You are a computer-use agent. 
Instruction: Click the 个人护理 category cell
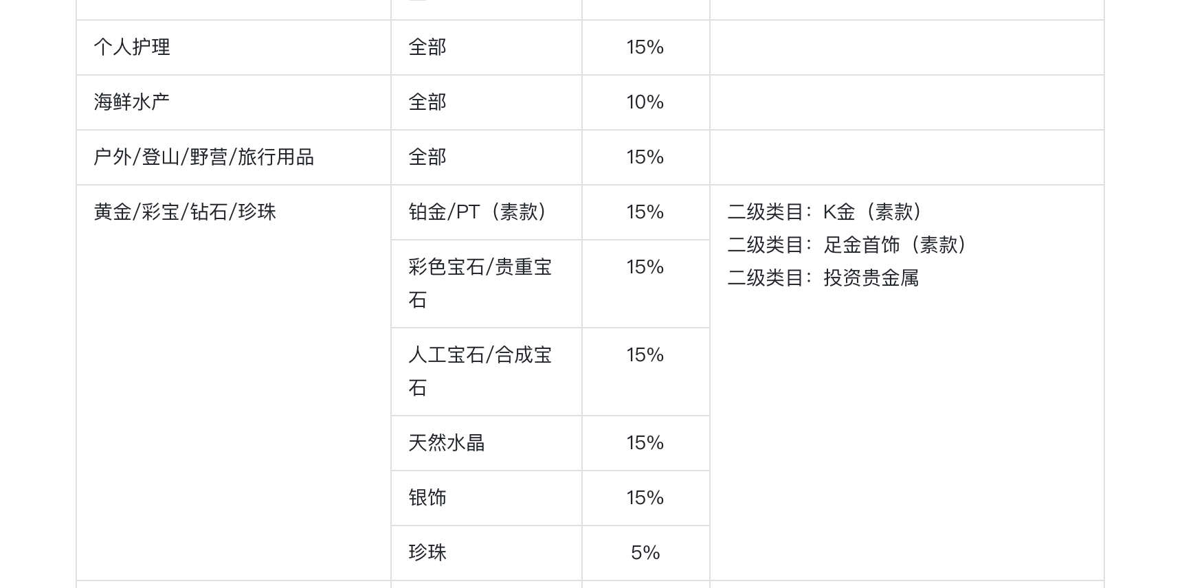[x=234, y=47]
